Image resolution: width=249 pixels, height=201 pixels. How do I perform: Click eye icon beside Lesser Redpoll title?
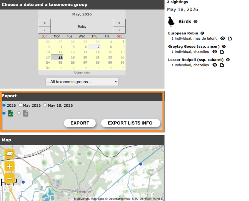click(228, 60)
